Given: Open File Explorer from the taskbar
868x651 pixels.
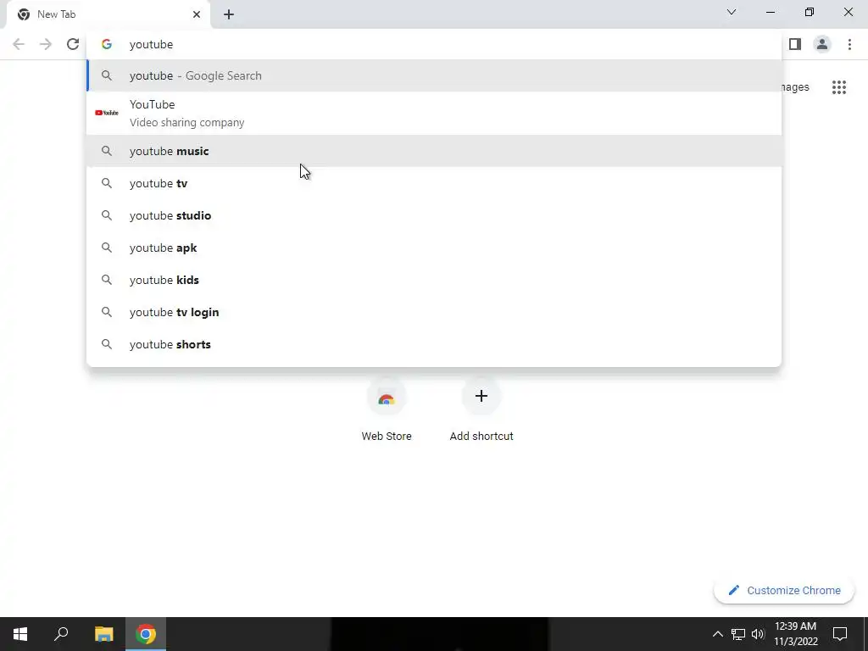Looking at the screenshot, I should (103, 634).
